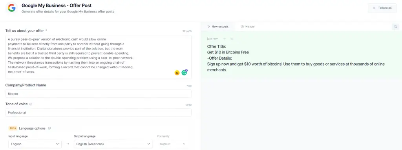Click the Google My Business - Offer Post heading
The height and width of the screenshot is (150, 402).
pos(57,5)
